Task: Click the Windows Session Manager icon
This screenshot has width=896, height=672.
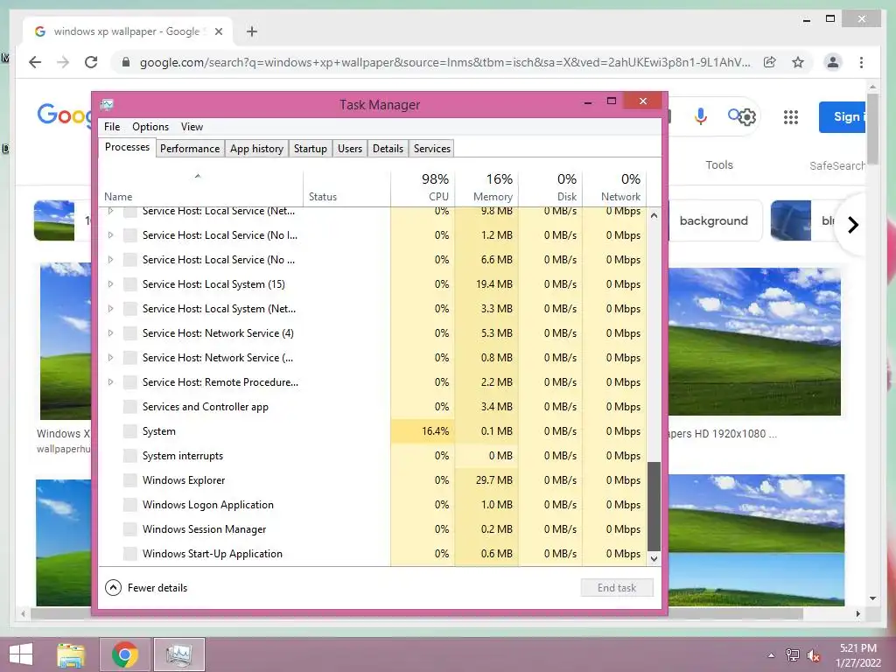Action: tap(130, 529)
